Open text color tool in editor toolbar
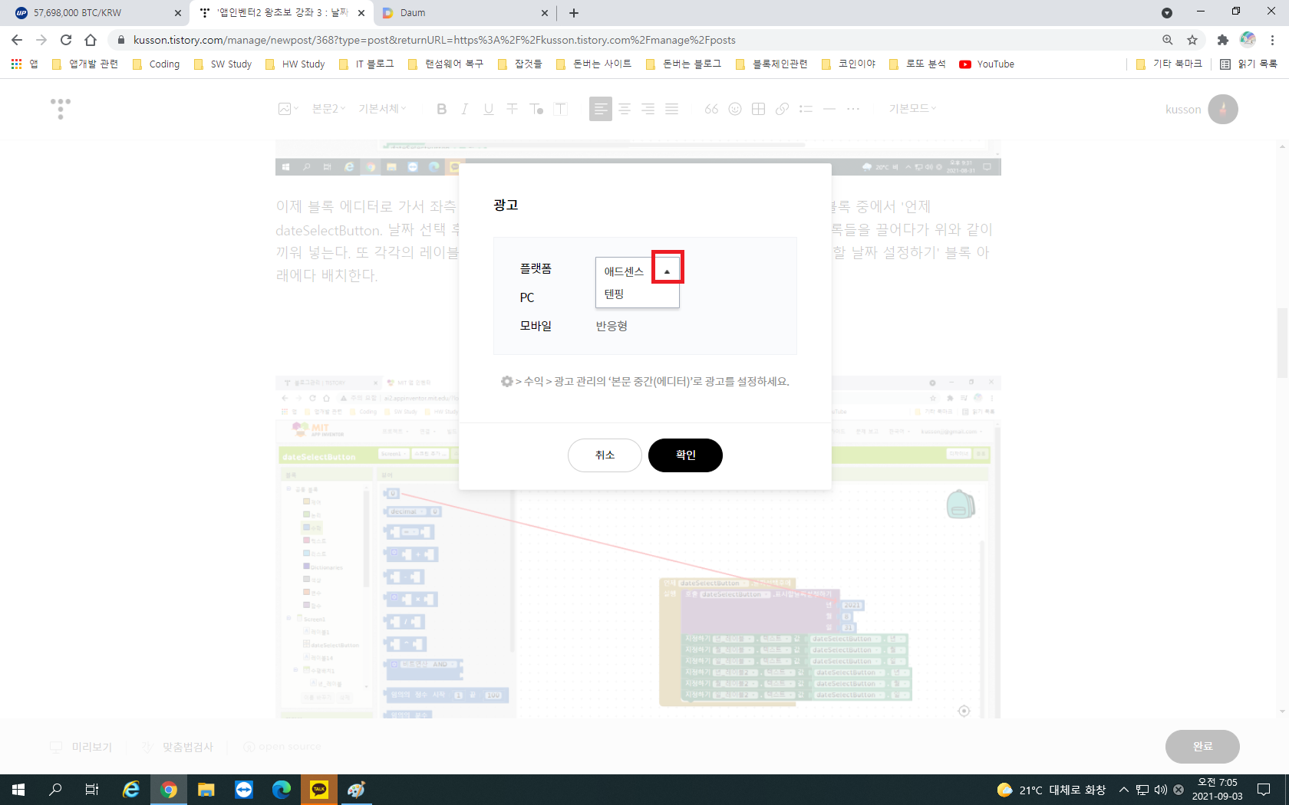The height and width of the screenshot is (805, 1289). tap(536, 109)
